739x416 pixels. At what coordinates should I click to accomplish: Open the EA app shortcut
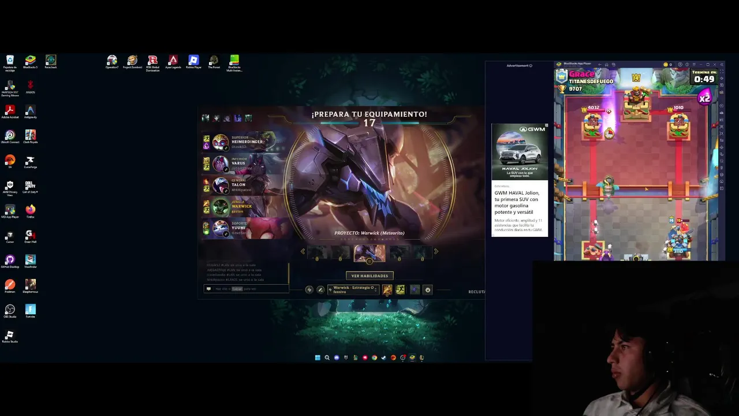tap(10, 161)
